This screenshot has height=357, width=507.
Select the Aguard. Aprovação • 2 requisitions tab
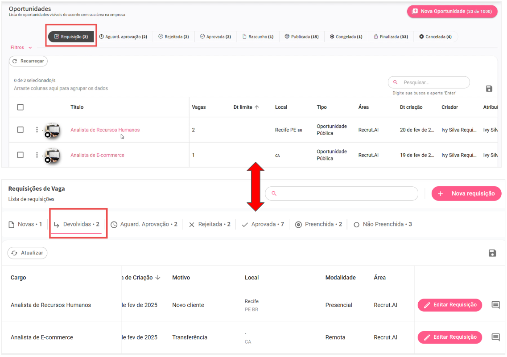[x=144, y=225]
